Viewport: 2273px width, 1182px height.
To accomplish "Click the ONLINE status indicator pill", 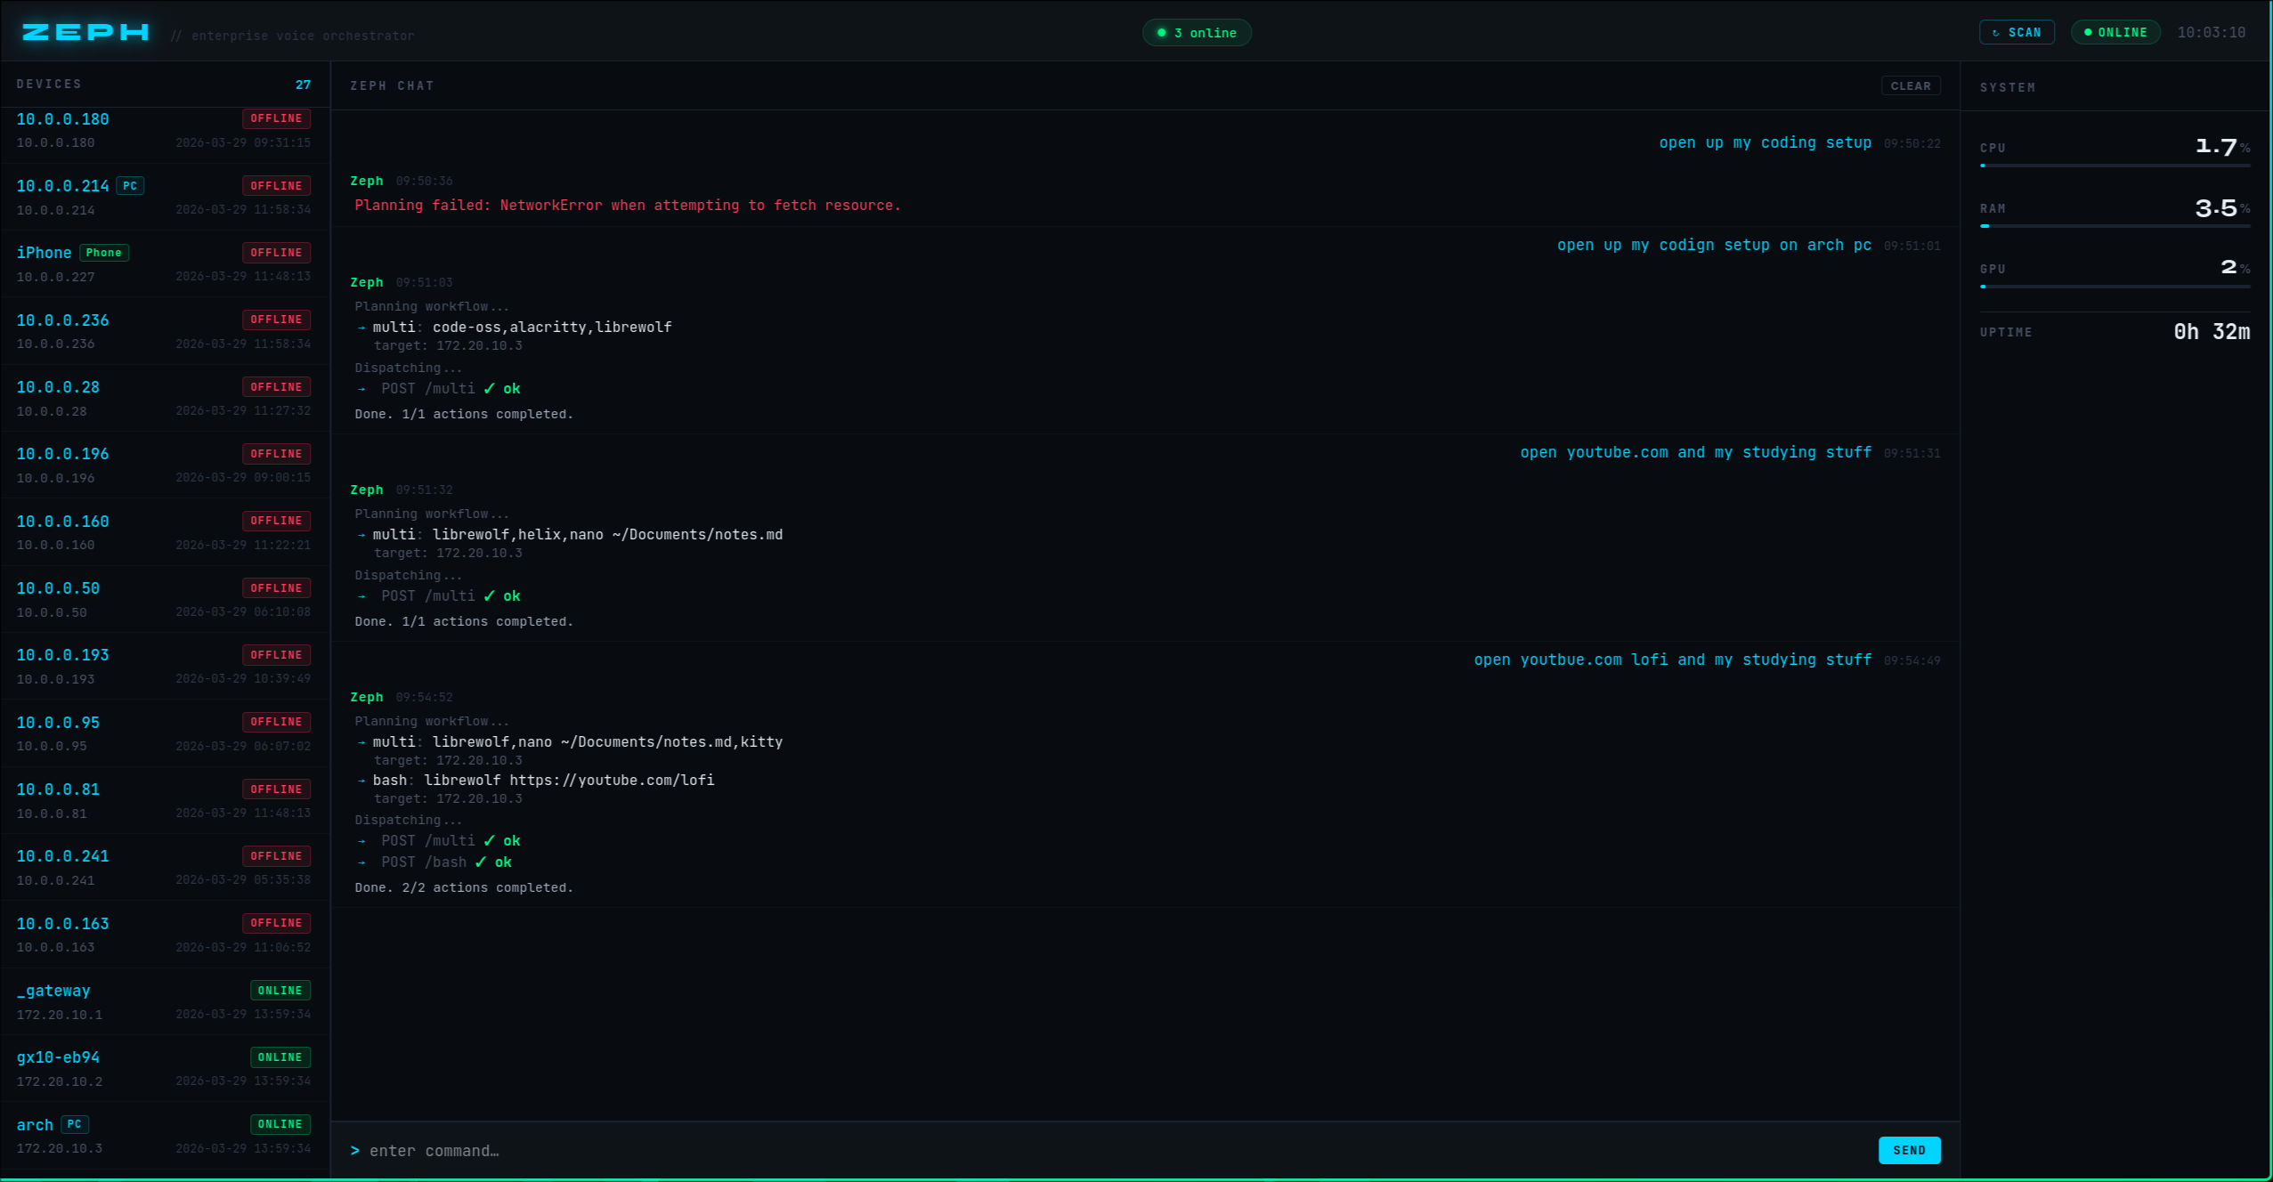I will 2115,33.
